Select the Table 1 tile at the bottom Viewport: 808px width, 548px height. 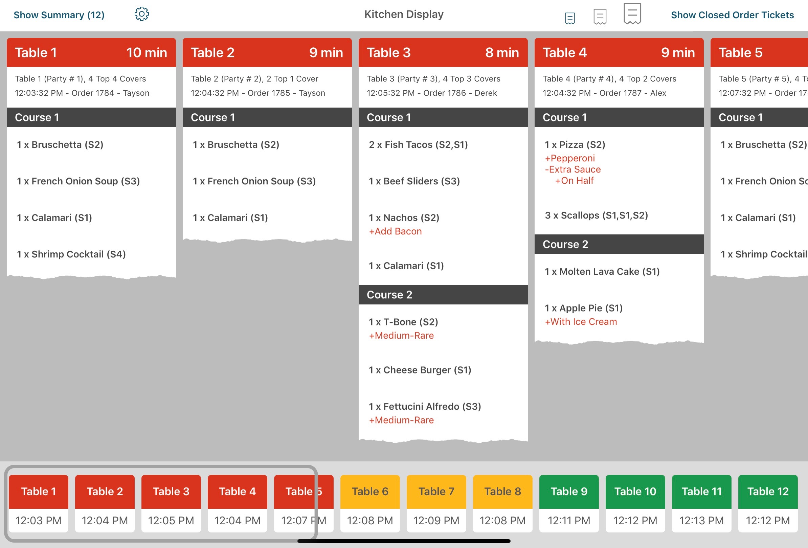coord(38,503)
